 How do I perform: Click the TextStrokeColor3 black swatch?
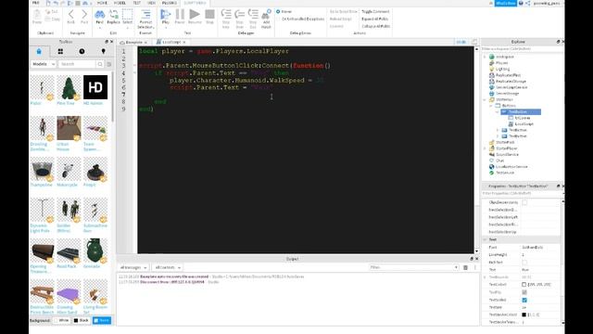click(524, 315)
